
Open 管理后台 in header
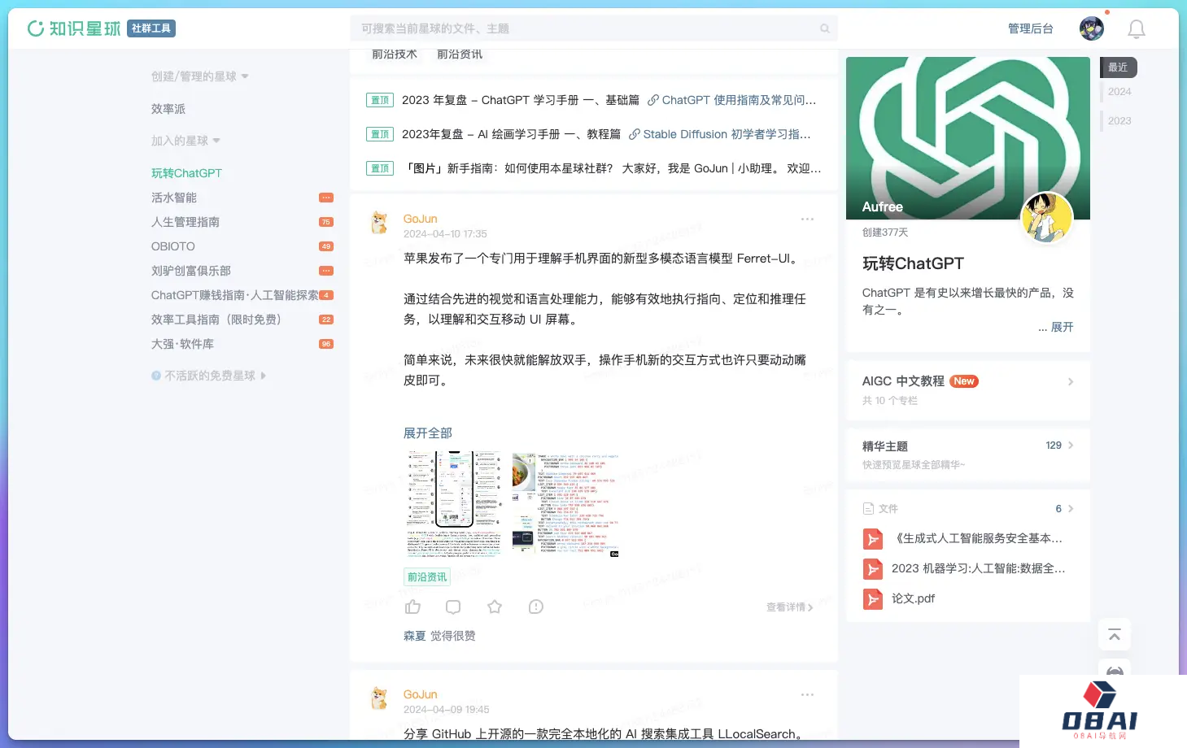1030,28
